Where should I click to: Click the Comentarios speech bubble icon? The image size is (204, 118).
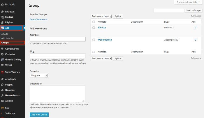(2, 49)
